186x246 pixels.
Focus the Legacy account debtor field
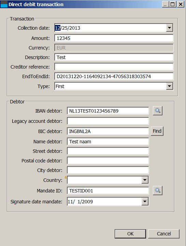108,121
